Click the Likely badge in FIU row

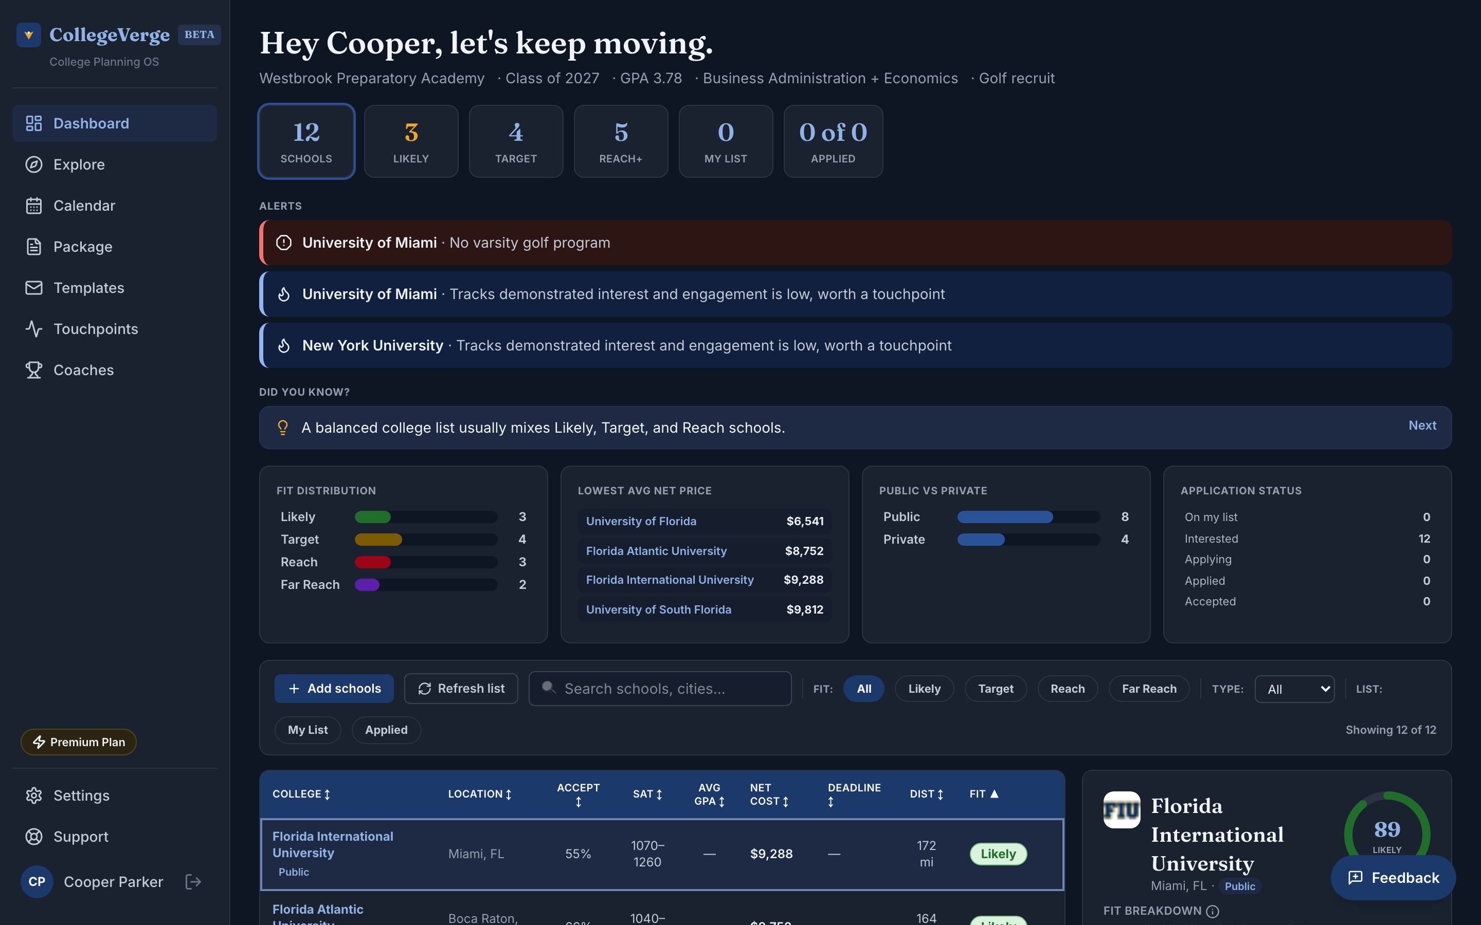(998, 854)
